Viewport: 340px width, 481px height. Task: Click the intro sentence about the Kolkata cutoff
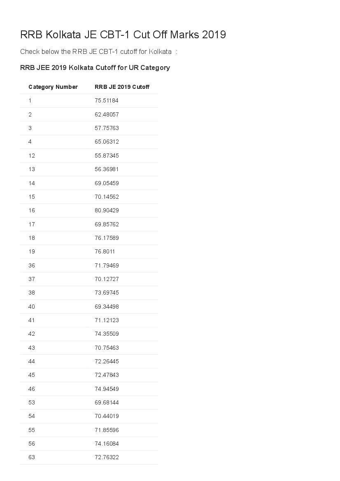[x=98, y=51]
